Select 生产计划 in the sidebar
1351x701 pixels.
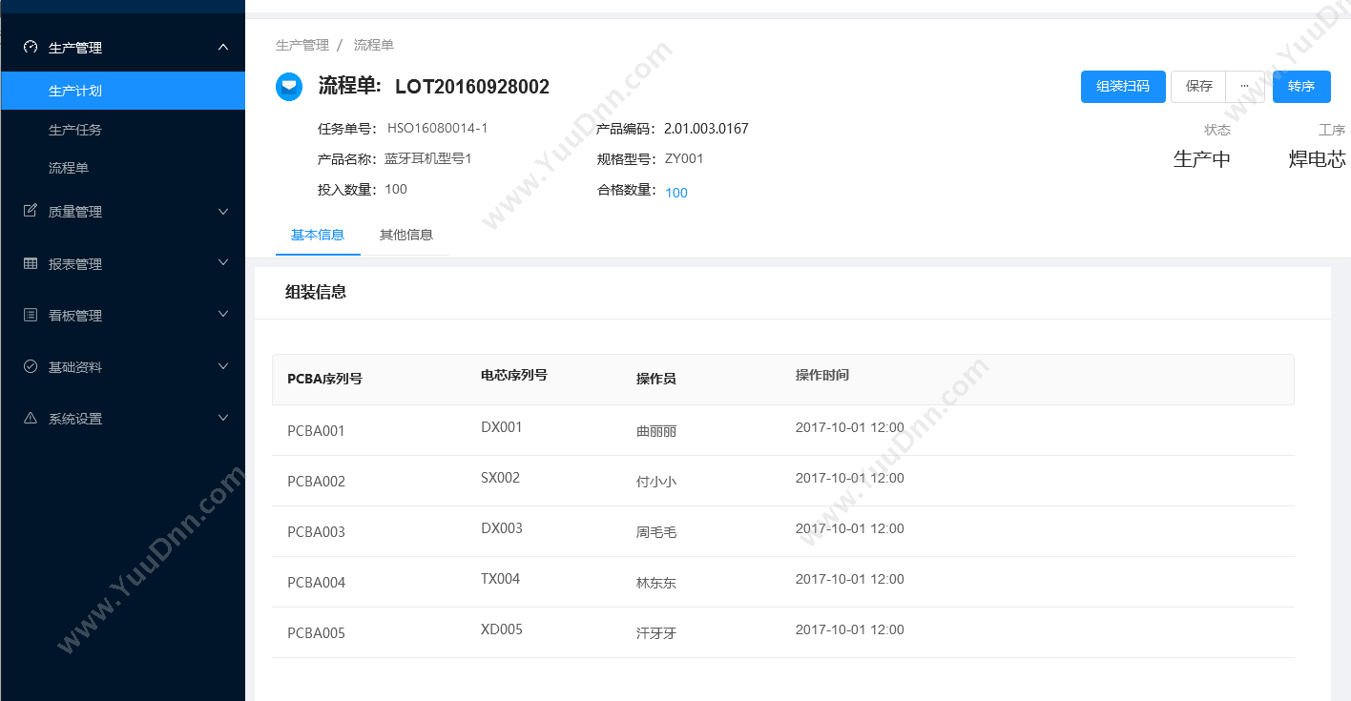pos(122,91)
